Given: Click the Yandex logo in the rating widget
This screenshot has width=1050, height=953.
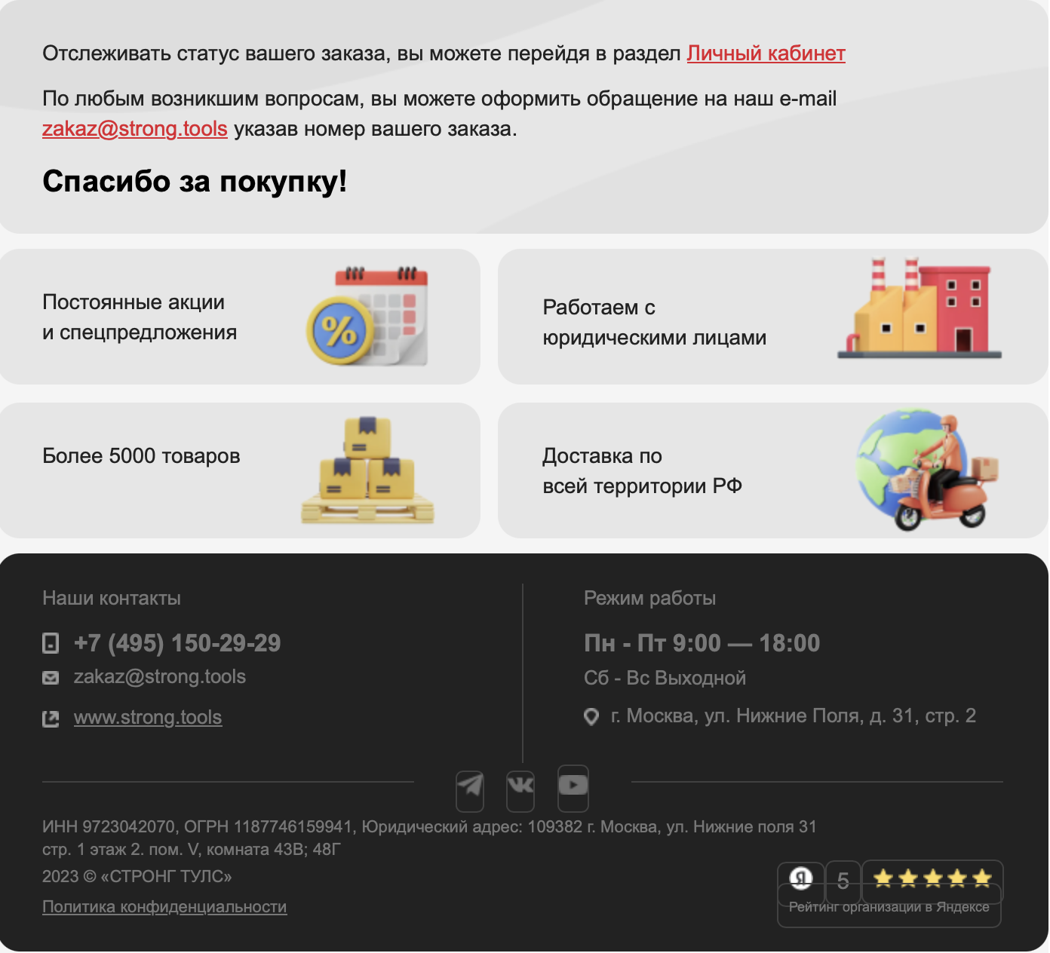Looking at the screenshot, I should coord(802,880).
